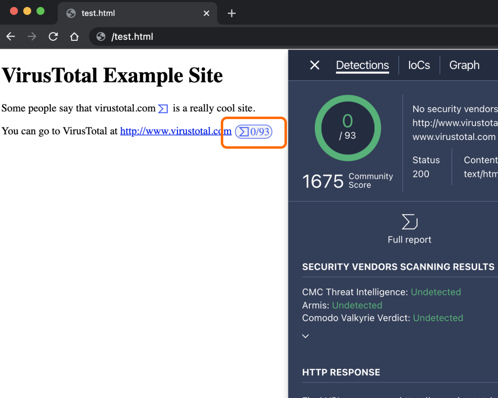Expand more security vendor scanning results
Screen dimensions: 498x398
click(305, 335)
